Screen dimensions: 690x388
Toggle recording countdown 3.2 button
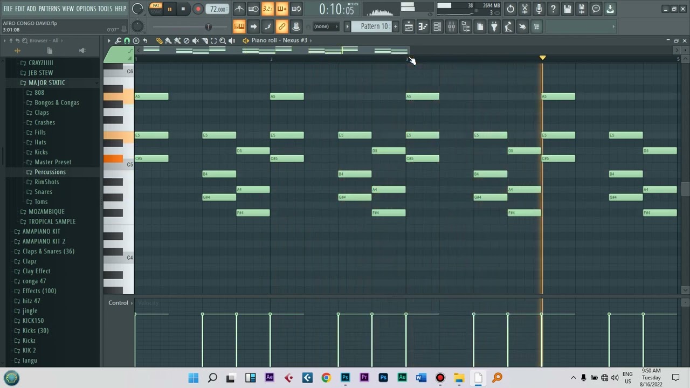(x=267, y=9)
